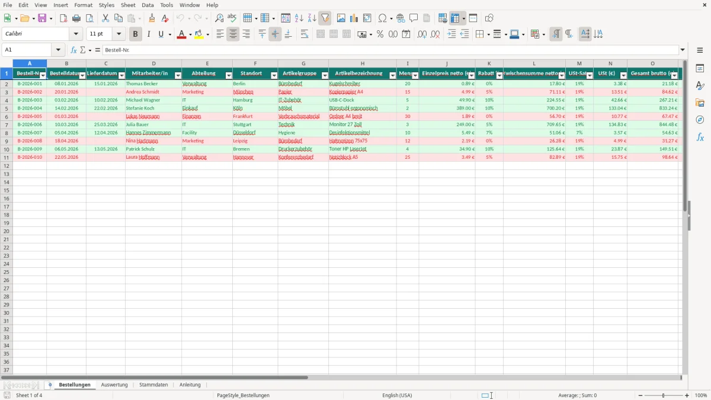Toggle Italic formatting

click(148, 34)
